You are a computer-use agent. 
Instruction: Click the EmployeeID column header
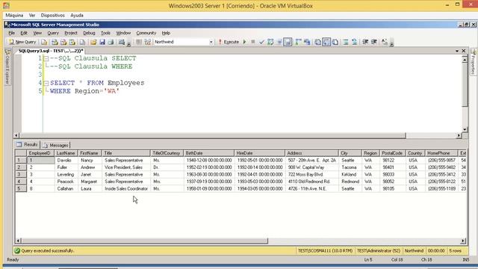(40, 153)
